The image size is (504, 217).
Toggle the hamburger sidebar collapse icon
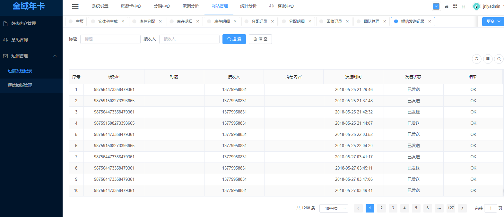click(x=75, y=6)
